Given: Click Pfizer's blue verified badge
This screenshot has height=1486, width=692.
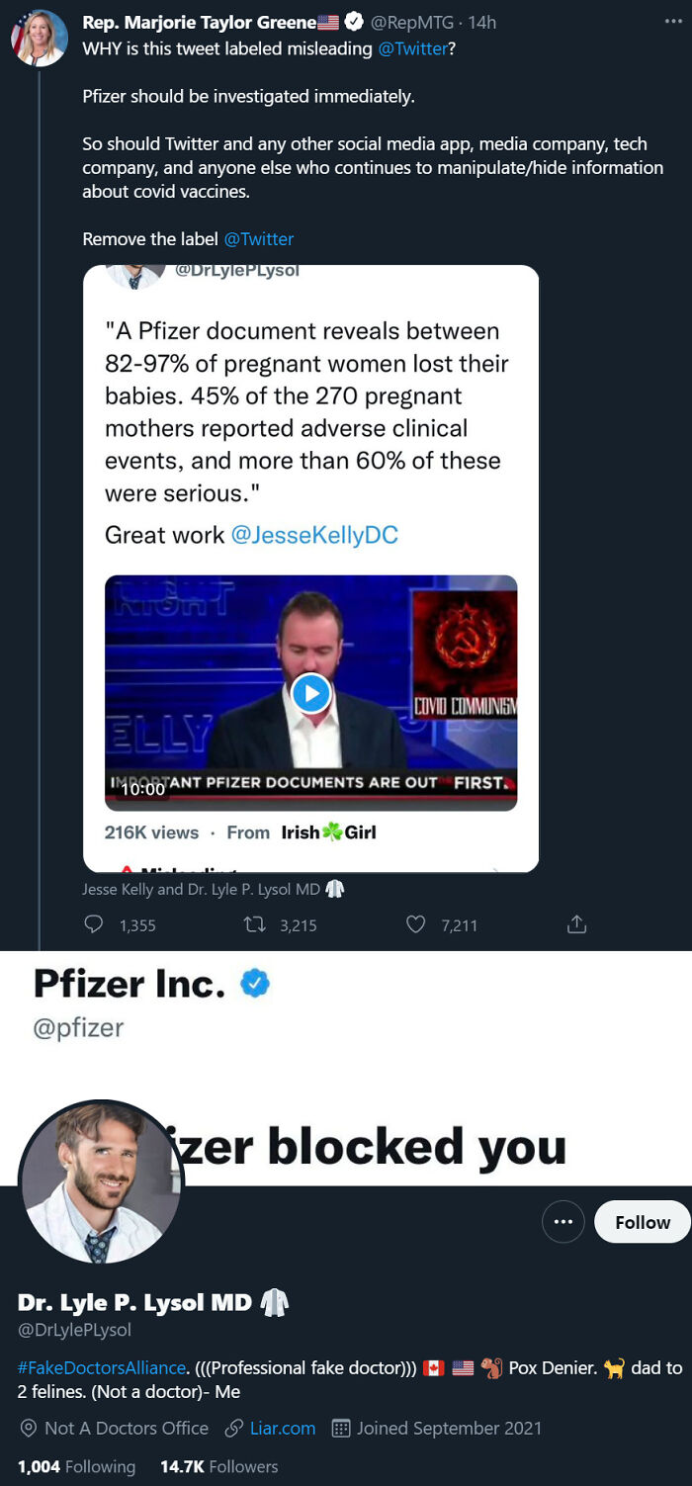Looking at the screenshot, I should (255, 983).
